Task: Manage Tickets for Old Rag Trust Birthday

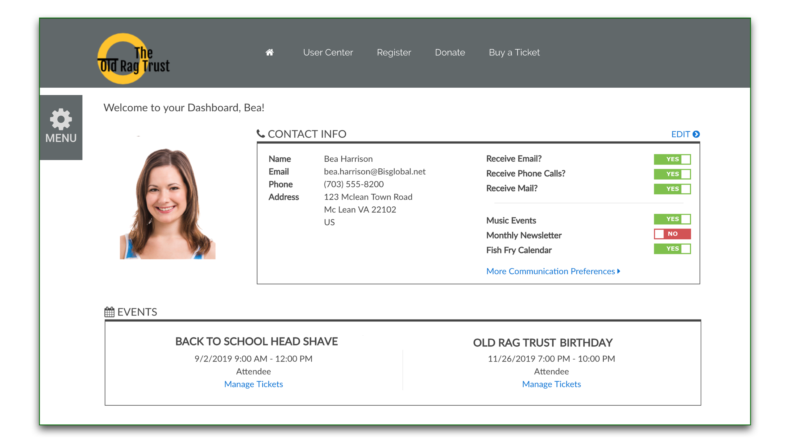Action: point(551,384)
